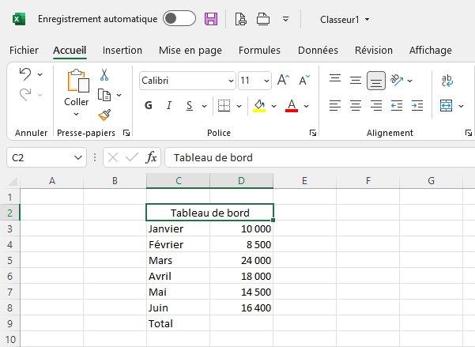Expand the copy options dropdown arrow
The width and height of the screenshot is (475, 347).
tap(119, 95)
